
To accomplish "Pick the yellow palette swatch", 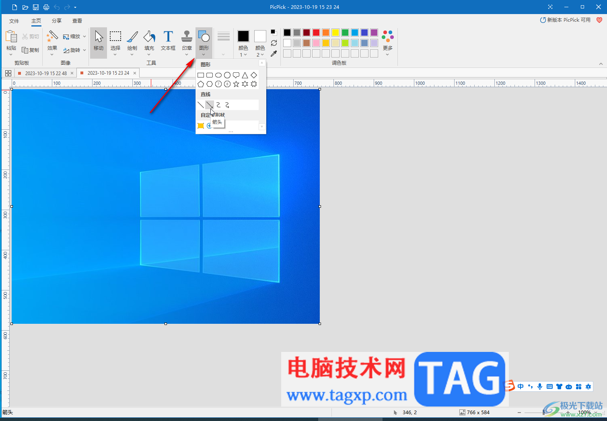I will click(335, 33).
